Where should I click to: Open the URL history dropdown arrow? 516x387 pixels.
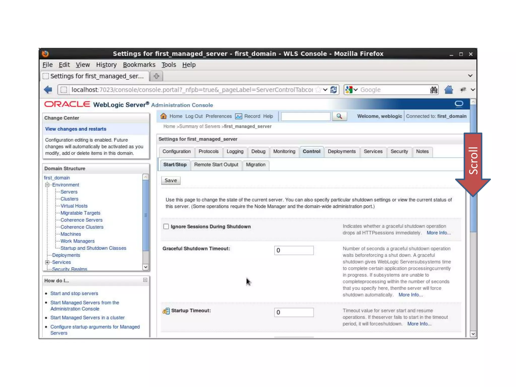[x=325, y=90]
